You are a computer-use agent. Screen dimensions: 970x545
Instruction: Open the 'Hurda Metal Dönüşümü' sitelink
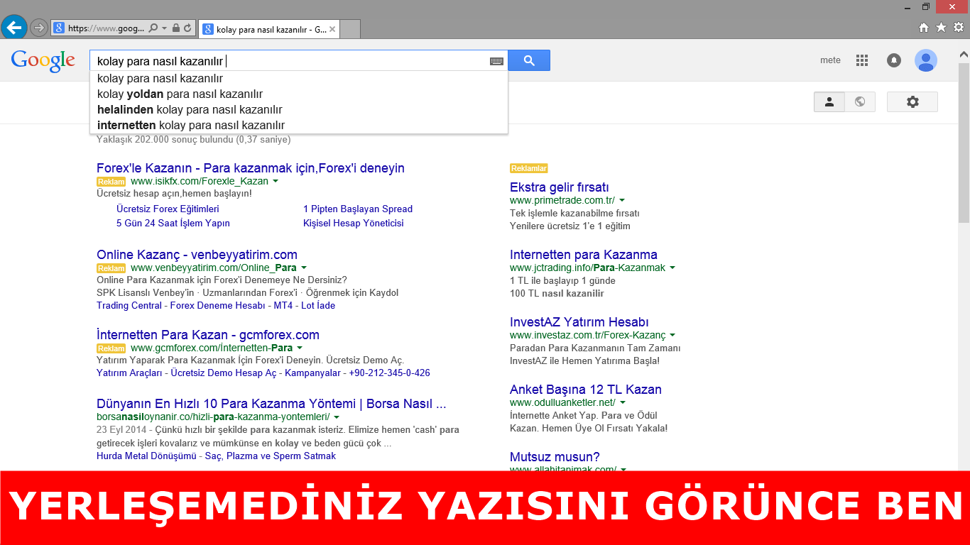146,456
